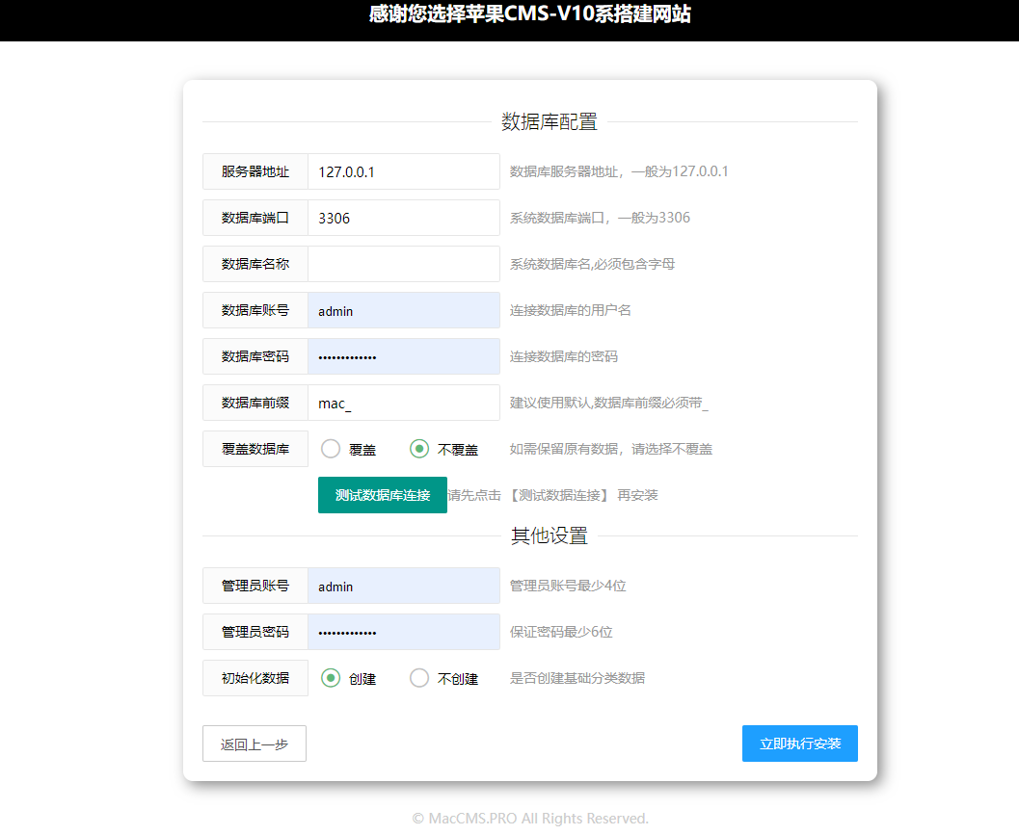Click the 数据库名称 label
Image resolution: width=1019 pixels, height=835 pixels.
click(255, 264)
